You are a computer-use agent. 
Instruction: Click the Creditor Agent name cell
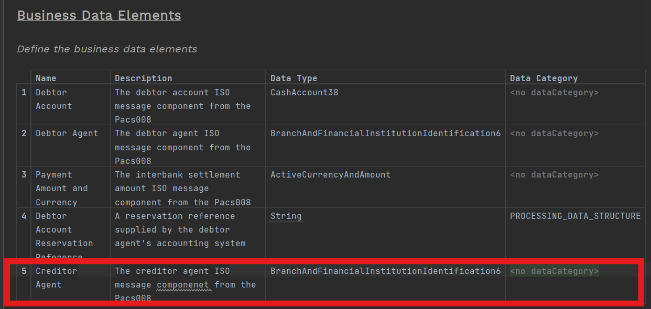pos(56,278)
